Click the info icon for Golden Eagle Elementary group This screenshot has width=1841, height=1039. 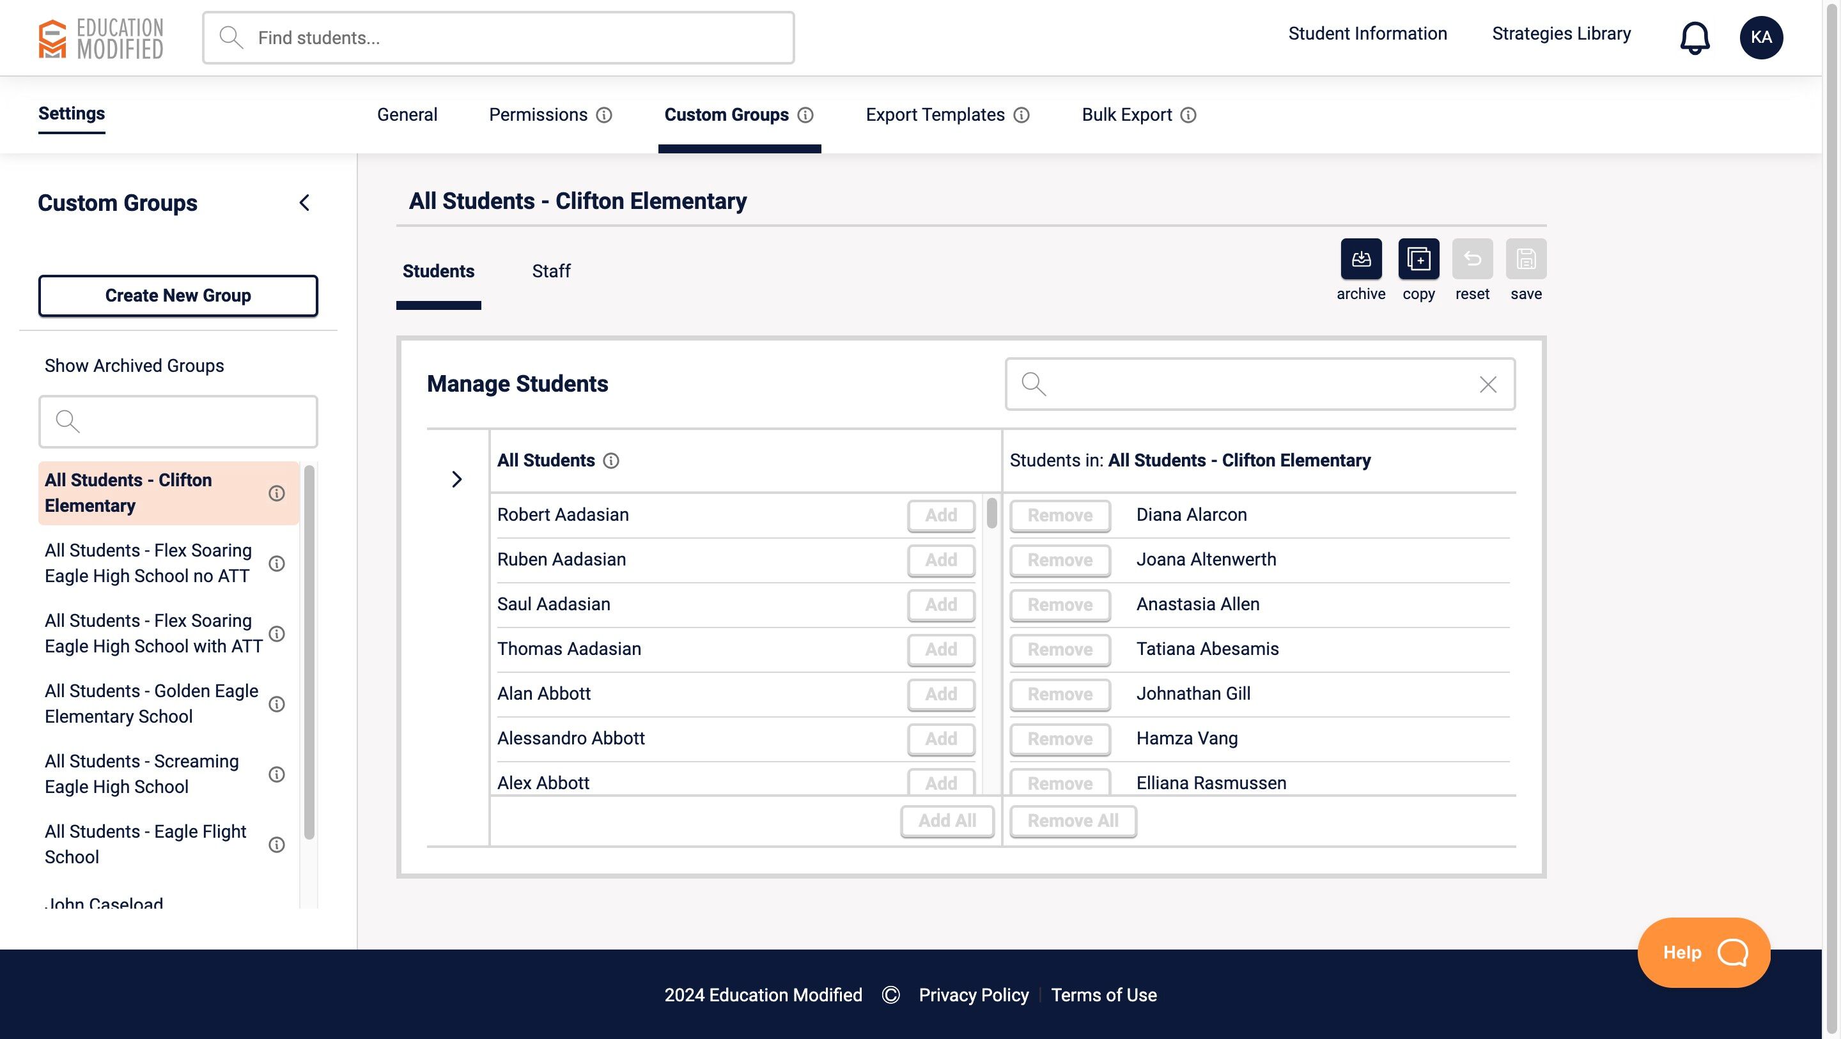pyautogui.click(x=277, y=704)
